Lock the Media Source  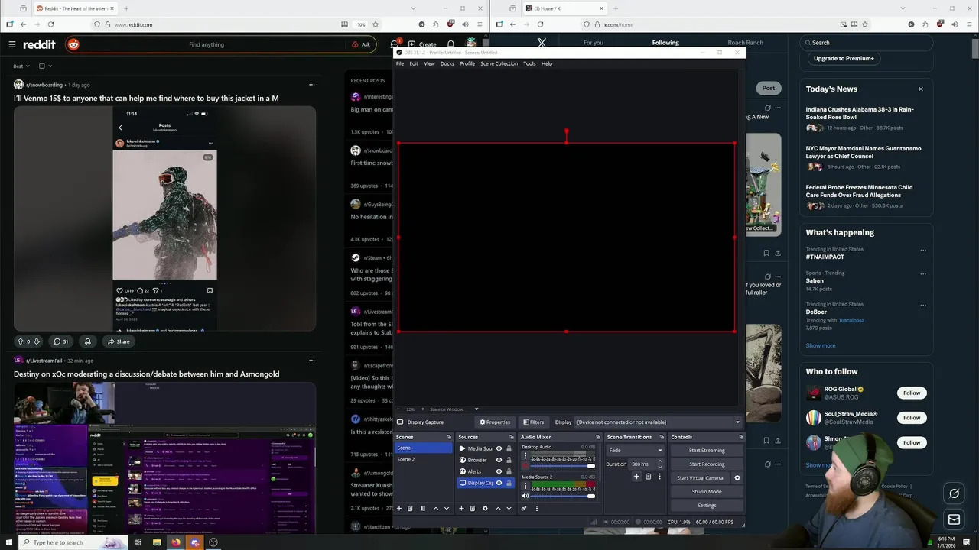[x=509, y=448]
